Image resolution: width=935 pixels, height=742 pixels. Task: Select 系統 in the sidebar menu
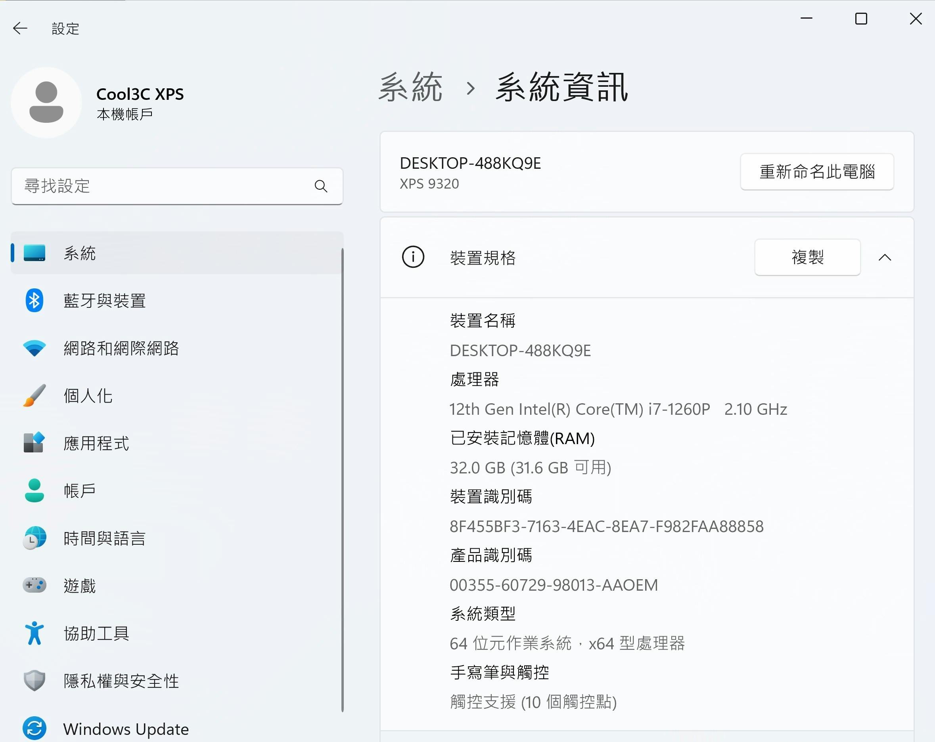coord(80,253)
